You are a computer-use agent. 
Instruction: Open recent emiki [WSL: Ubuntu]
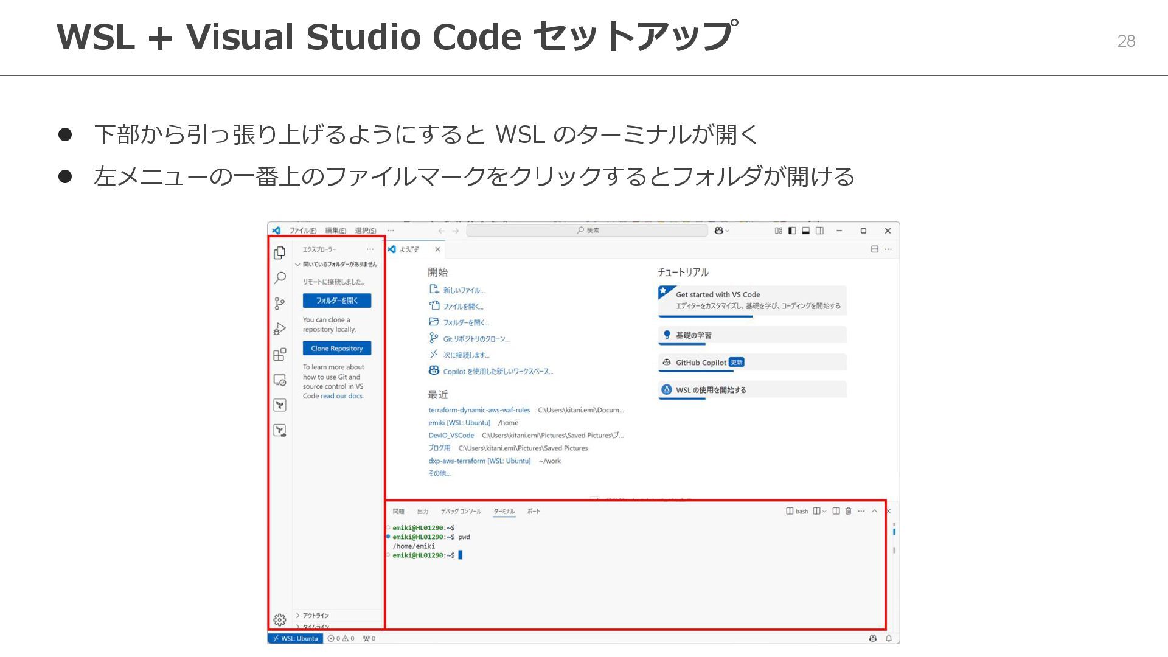click(x=459, y=423)
